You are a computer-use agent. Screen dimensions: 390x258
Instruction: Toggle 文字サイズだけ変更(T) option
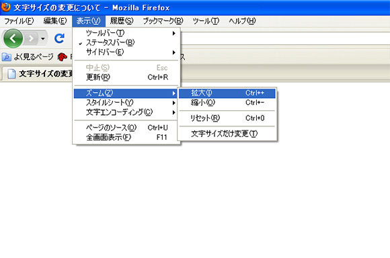227,134
